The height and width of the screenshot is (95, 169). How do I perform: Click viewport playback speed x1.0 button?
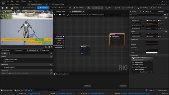[45, 12]
